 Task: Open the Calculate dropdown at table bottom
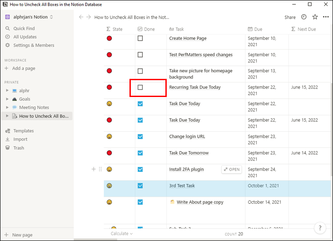click(x=121, y=233)
